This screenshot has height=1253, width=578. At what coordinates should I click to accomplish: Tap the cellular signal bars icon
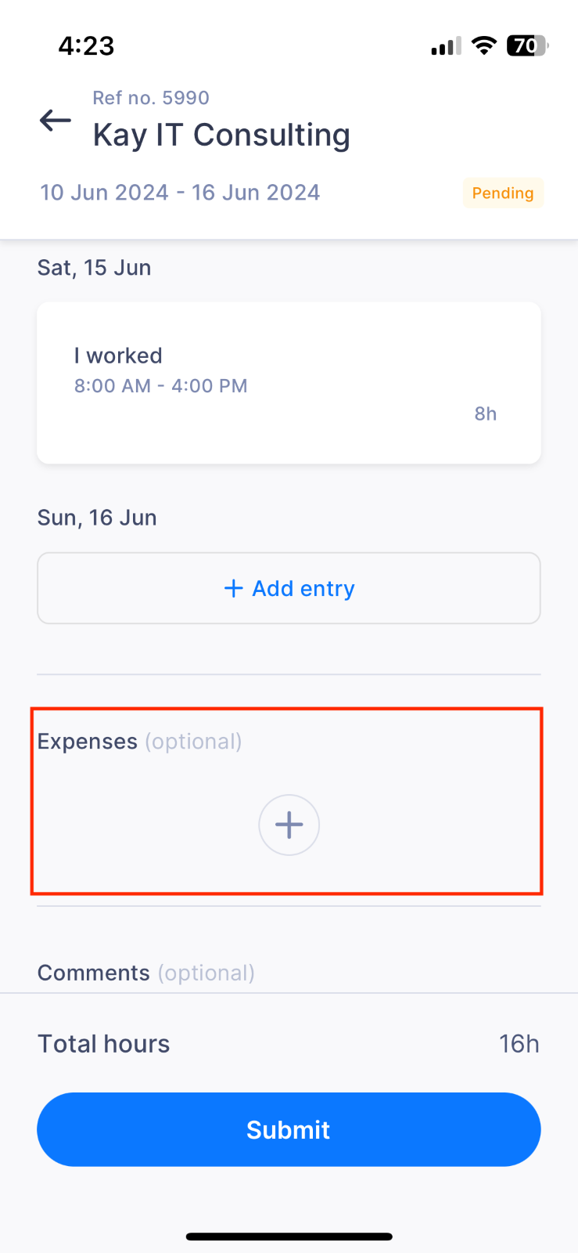[x=446, y=47]
